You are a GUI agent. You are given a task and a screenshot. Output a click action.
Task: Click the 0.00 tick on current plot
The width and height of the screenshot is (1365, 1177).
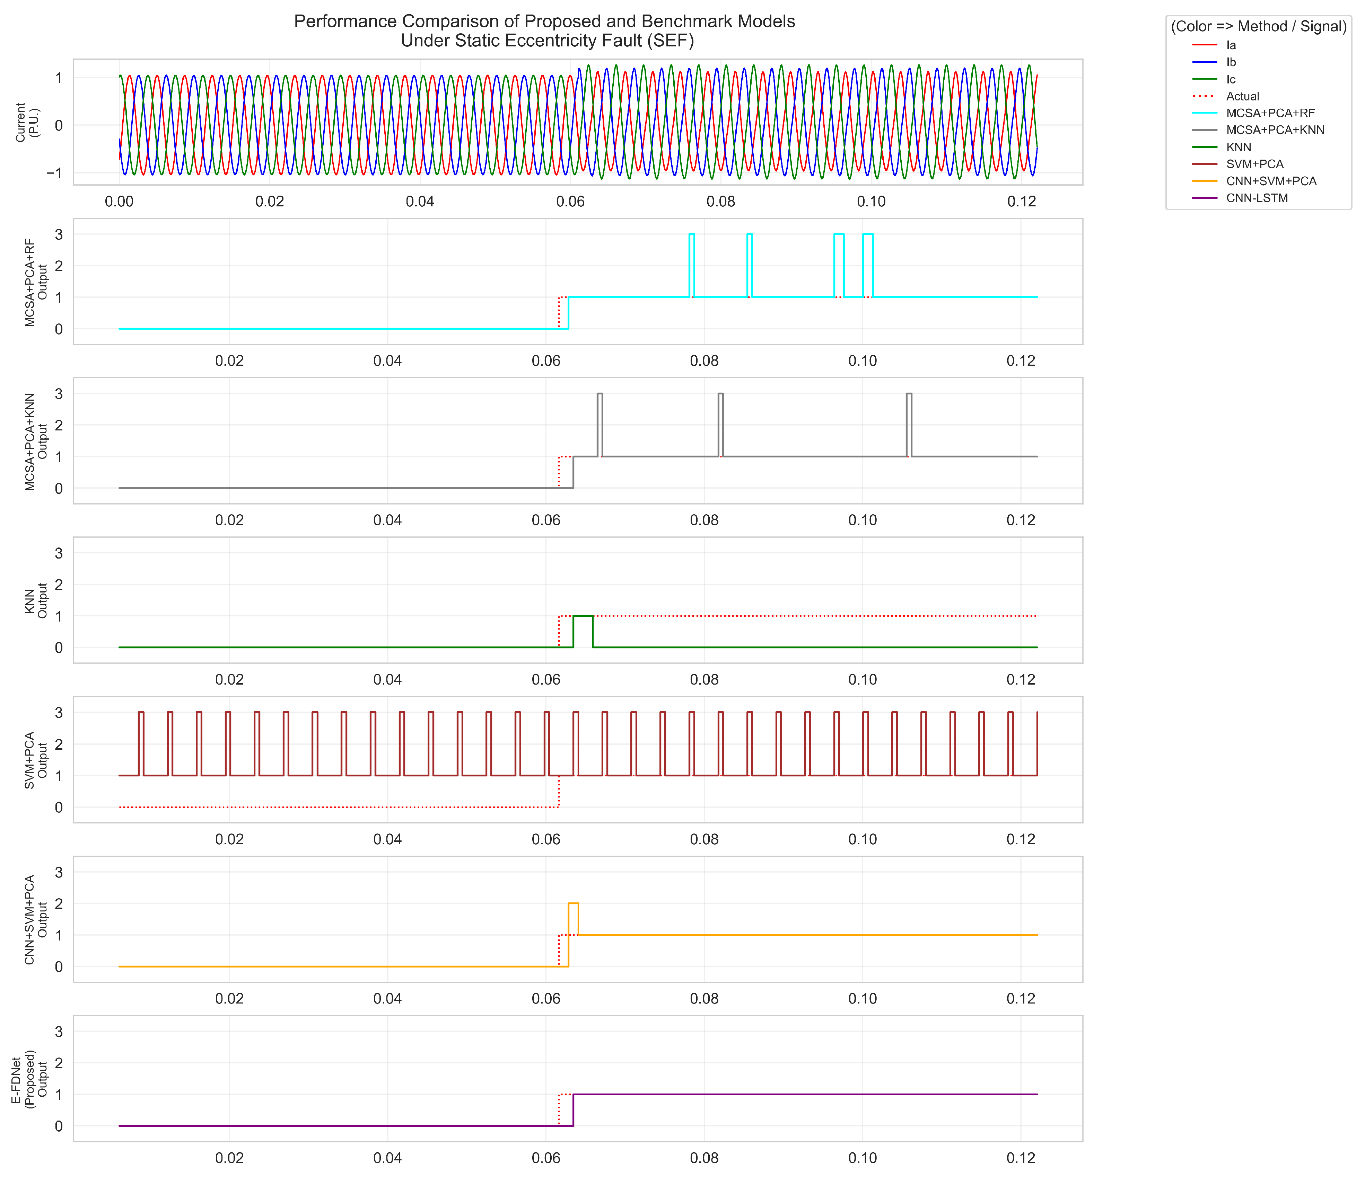[119, 202]
